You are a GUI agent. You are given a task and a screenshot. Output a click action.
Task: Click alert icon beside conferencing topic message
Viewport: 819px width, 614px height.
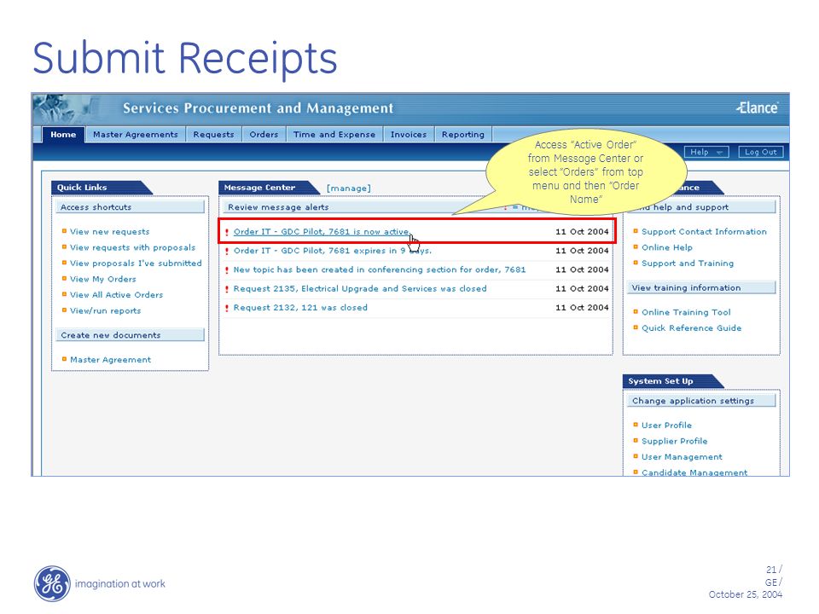tap(227, 270)
